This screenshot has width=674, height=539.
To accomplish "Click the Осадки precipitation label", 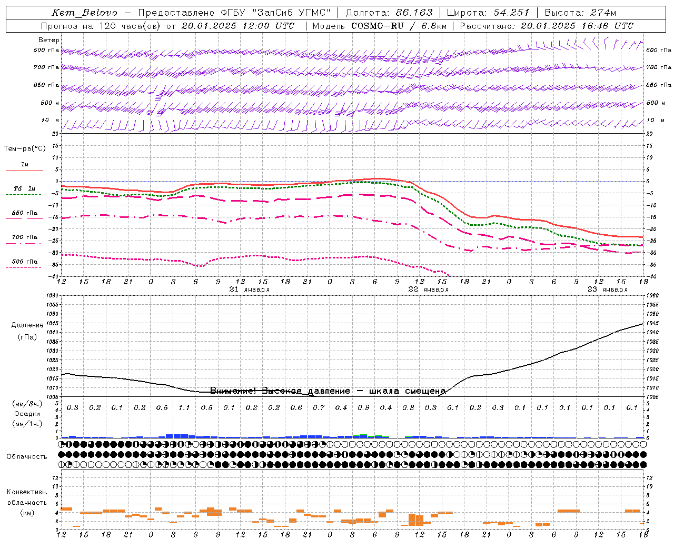I will click(27, 414).
